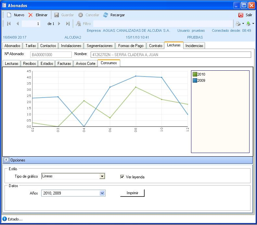The width and height of the screenshot is (257, 225).
Task: Click the 'Estado…' status bar text
Action: pyautogui.click(x=15, y=219)
